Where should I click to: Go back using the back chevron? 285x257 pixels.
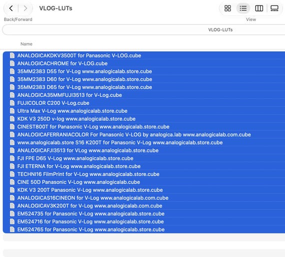tap(11, 8)
